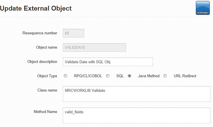Pick the URL Redirect radio button

click(165, 76)
